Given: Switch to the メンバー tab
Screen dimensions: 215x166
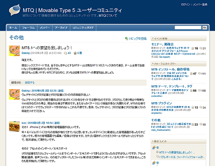Looking at the screenshot, I should pos(45,28).
